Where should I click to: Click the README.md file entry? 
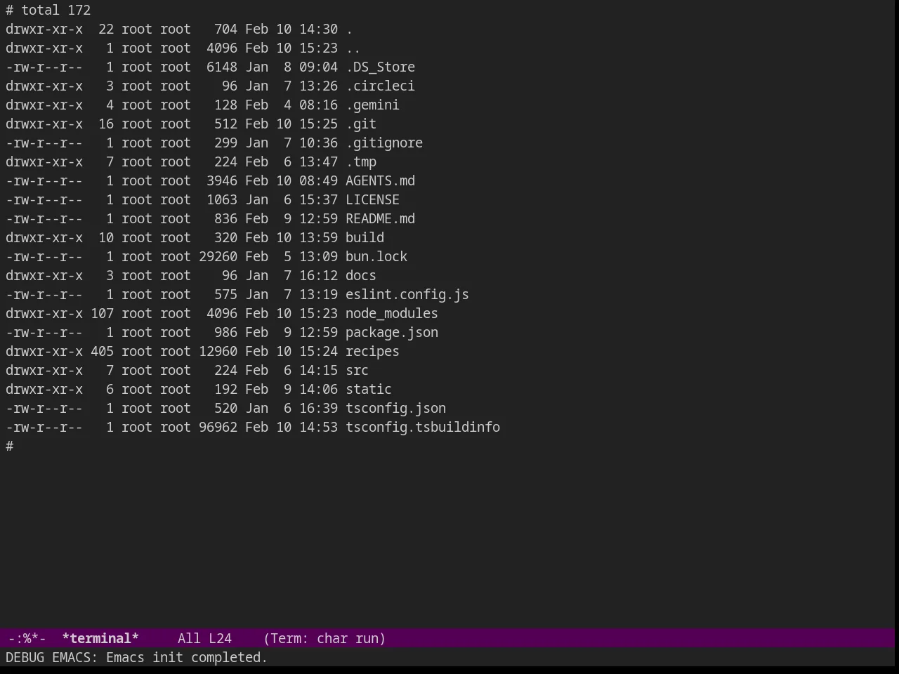(380, 218)
